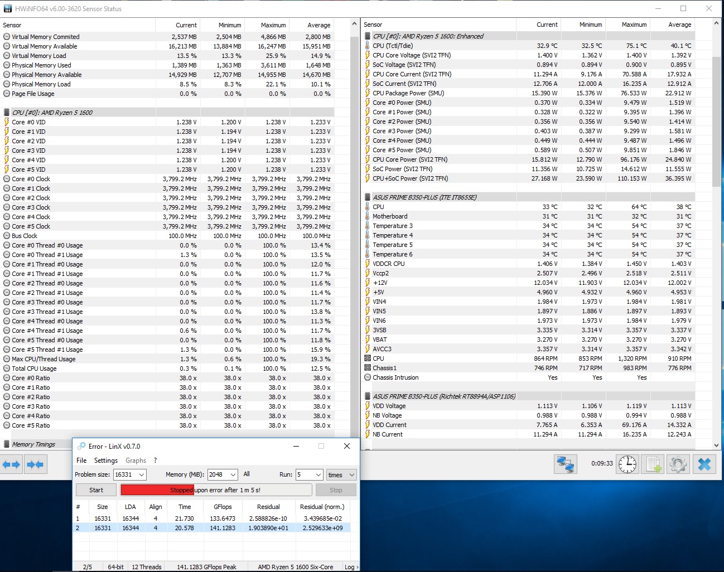724x572 pixels.
Task: Select LinX result row with 141.1283 GFlops
Action: point(213,528)
